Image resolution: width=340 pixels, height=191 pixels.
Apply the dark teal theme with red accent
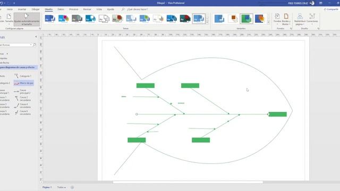(x=185, y=19)
